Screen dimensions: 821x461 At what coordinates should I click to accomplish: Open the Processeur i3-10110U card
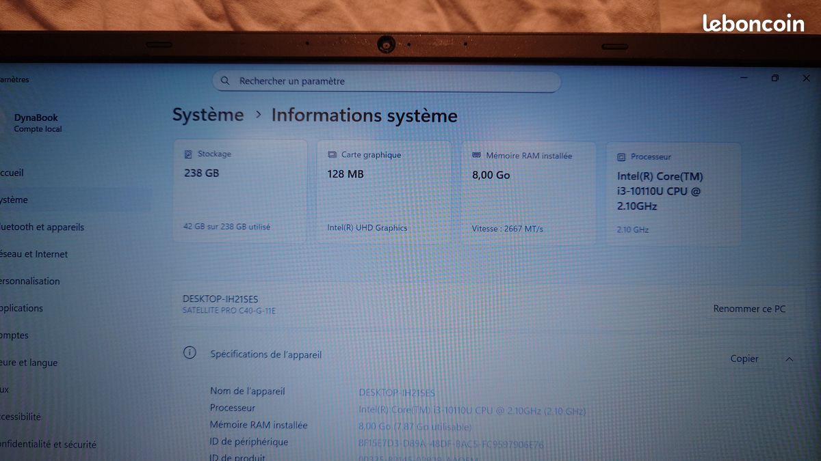point(674,194)
